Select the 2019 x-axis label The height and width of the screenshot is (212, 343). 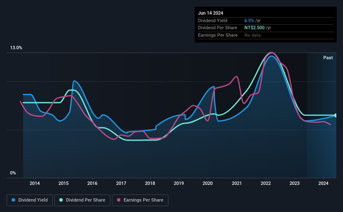(179, 183)
